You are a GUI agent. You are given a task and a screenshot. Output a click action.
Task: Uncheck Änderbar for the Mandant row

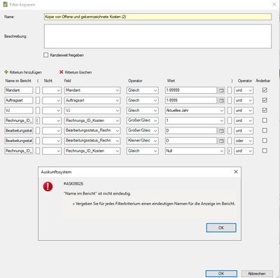(x=265, y=90)
